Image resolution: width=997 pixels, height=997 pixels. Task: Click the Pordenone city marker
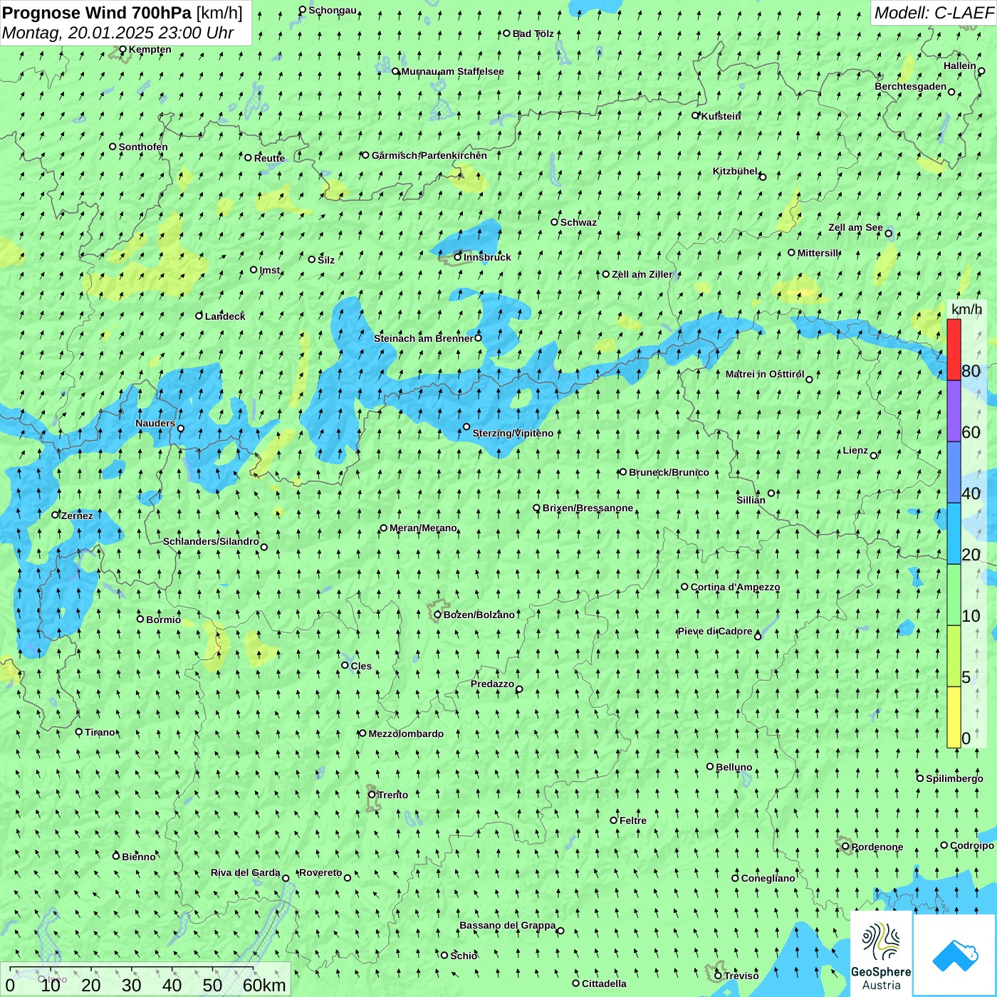point(846,846)
